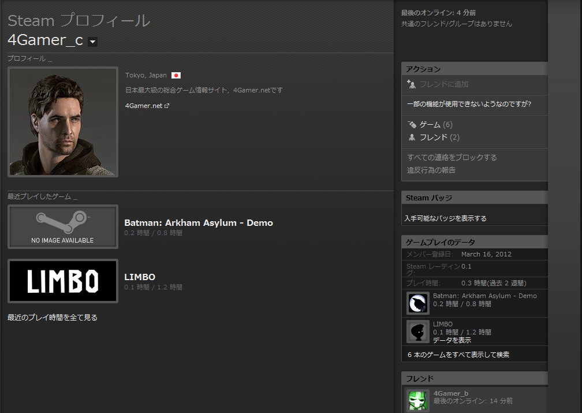Click 最近のプレイ時間を全て見る link
582x413 pixels.
point(53,318)
